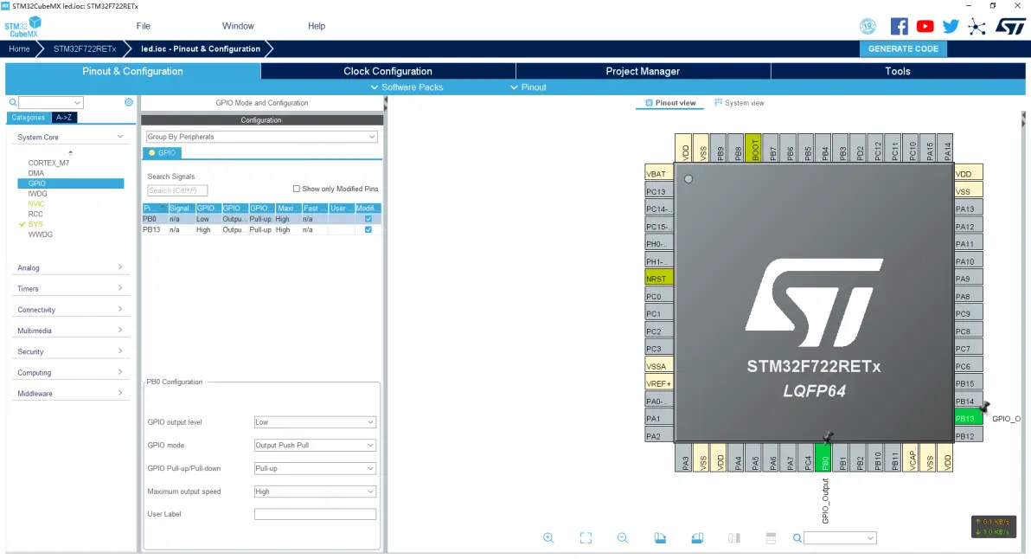Image resolution: width=1031 pixels, height=559 pixels.
Task: Toggle the Modified checkbox for PB0 row
Action: [x=368, y=219]
